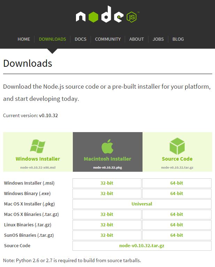Click the node-v0.10.32.pkg filename

(x=107, y=167)
